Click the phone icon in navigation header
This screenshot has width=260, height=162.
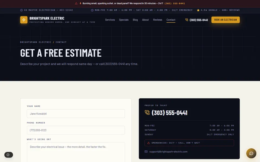point(187,20)
